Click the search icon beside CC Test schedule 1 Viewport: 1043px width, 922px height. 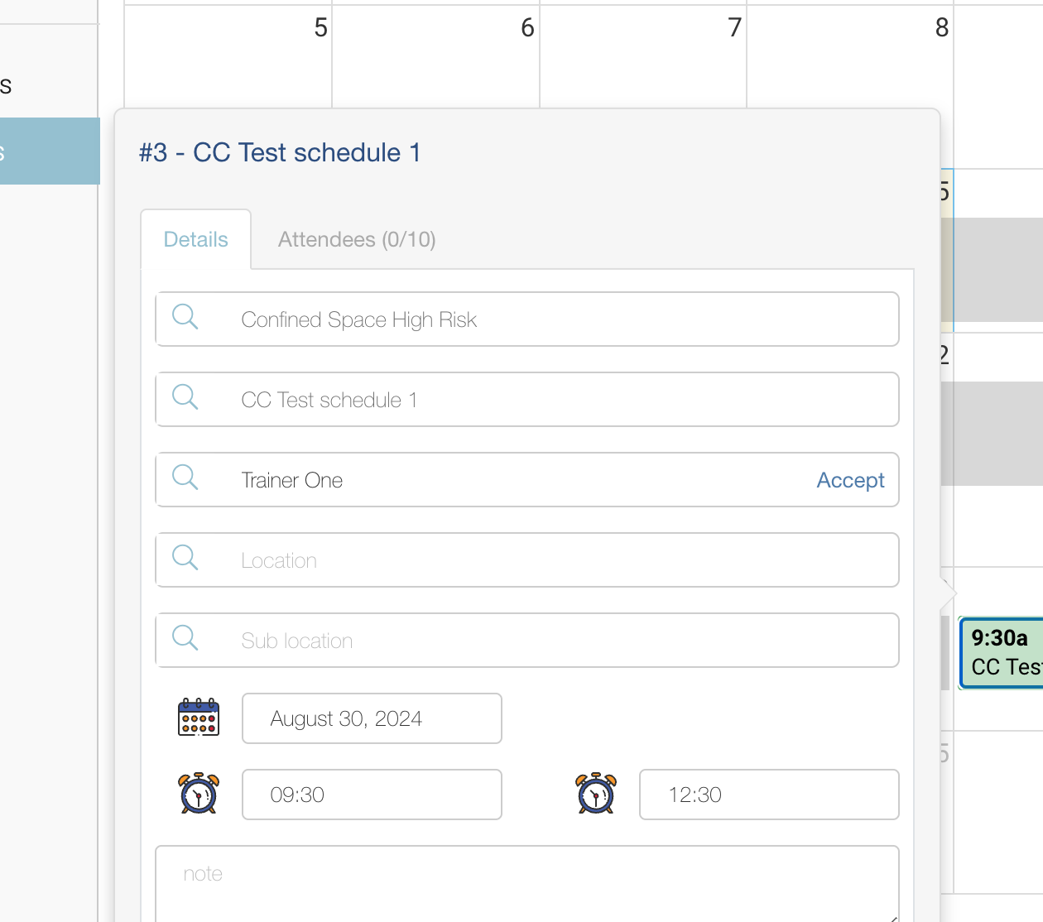click(185, 397)
